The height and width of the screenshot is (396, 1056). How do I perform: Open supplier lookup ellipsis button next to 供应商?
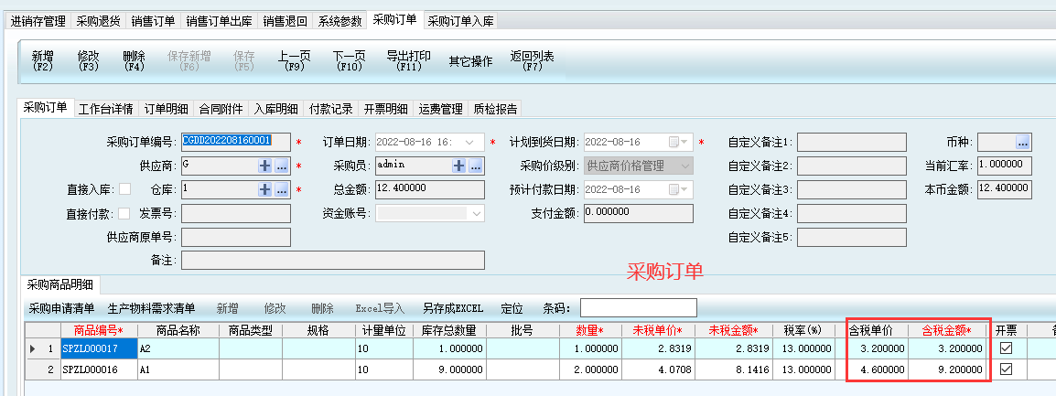[x=282, y=166]
